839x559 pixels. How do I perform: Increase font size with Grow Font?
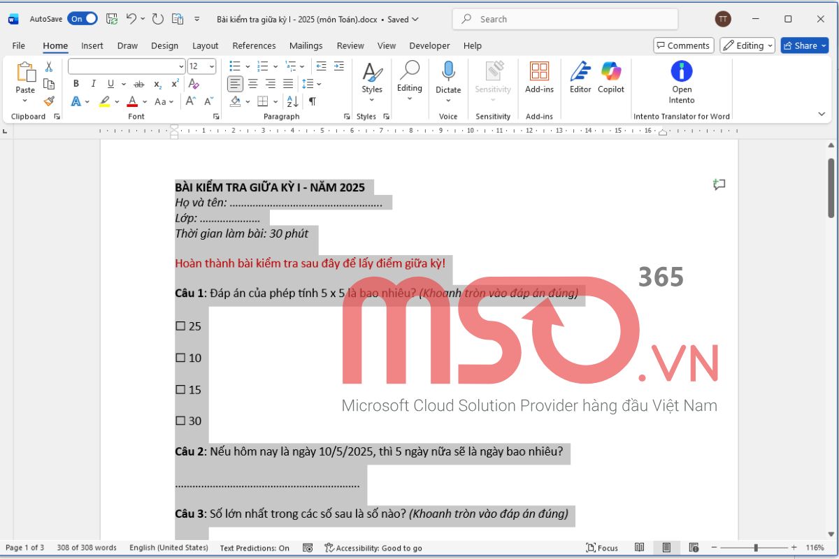(x=190, y=101)
